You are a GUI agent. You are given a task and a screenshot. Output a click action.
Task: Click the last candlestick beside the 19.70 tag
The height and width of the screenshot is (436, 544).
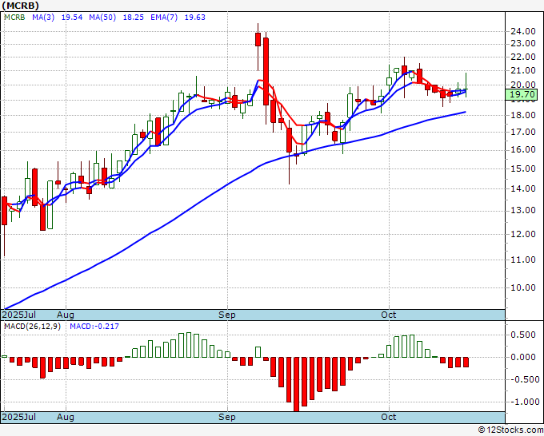click(466, 85)
